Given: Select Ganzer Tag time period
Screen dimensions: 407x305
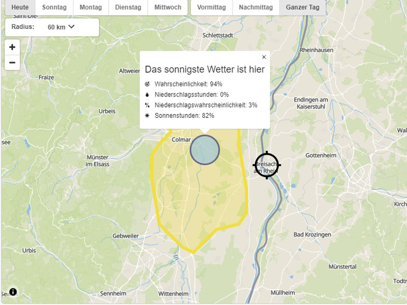Looking at the screenshot, I should tap(303, 8).
